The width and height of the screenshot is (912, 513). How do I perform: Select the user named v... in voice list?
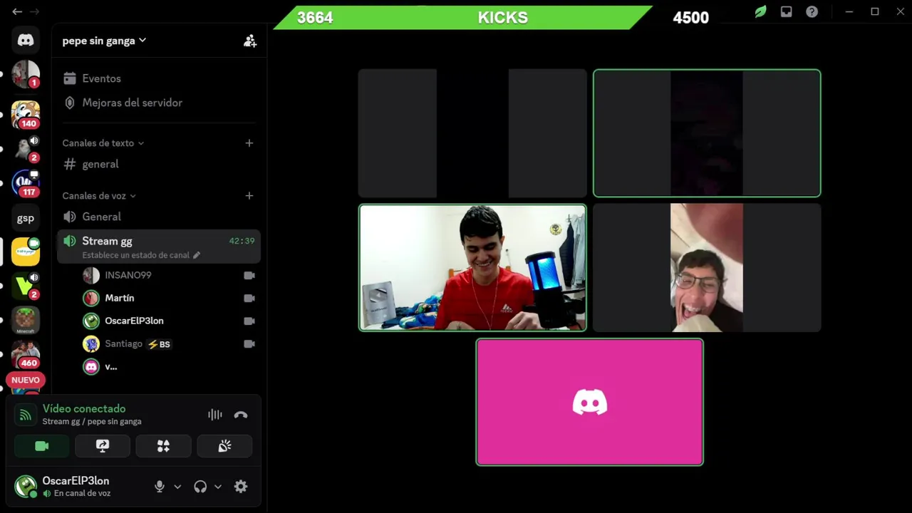coord(167,366)
